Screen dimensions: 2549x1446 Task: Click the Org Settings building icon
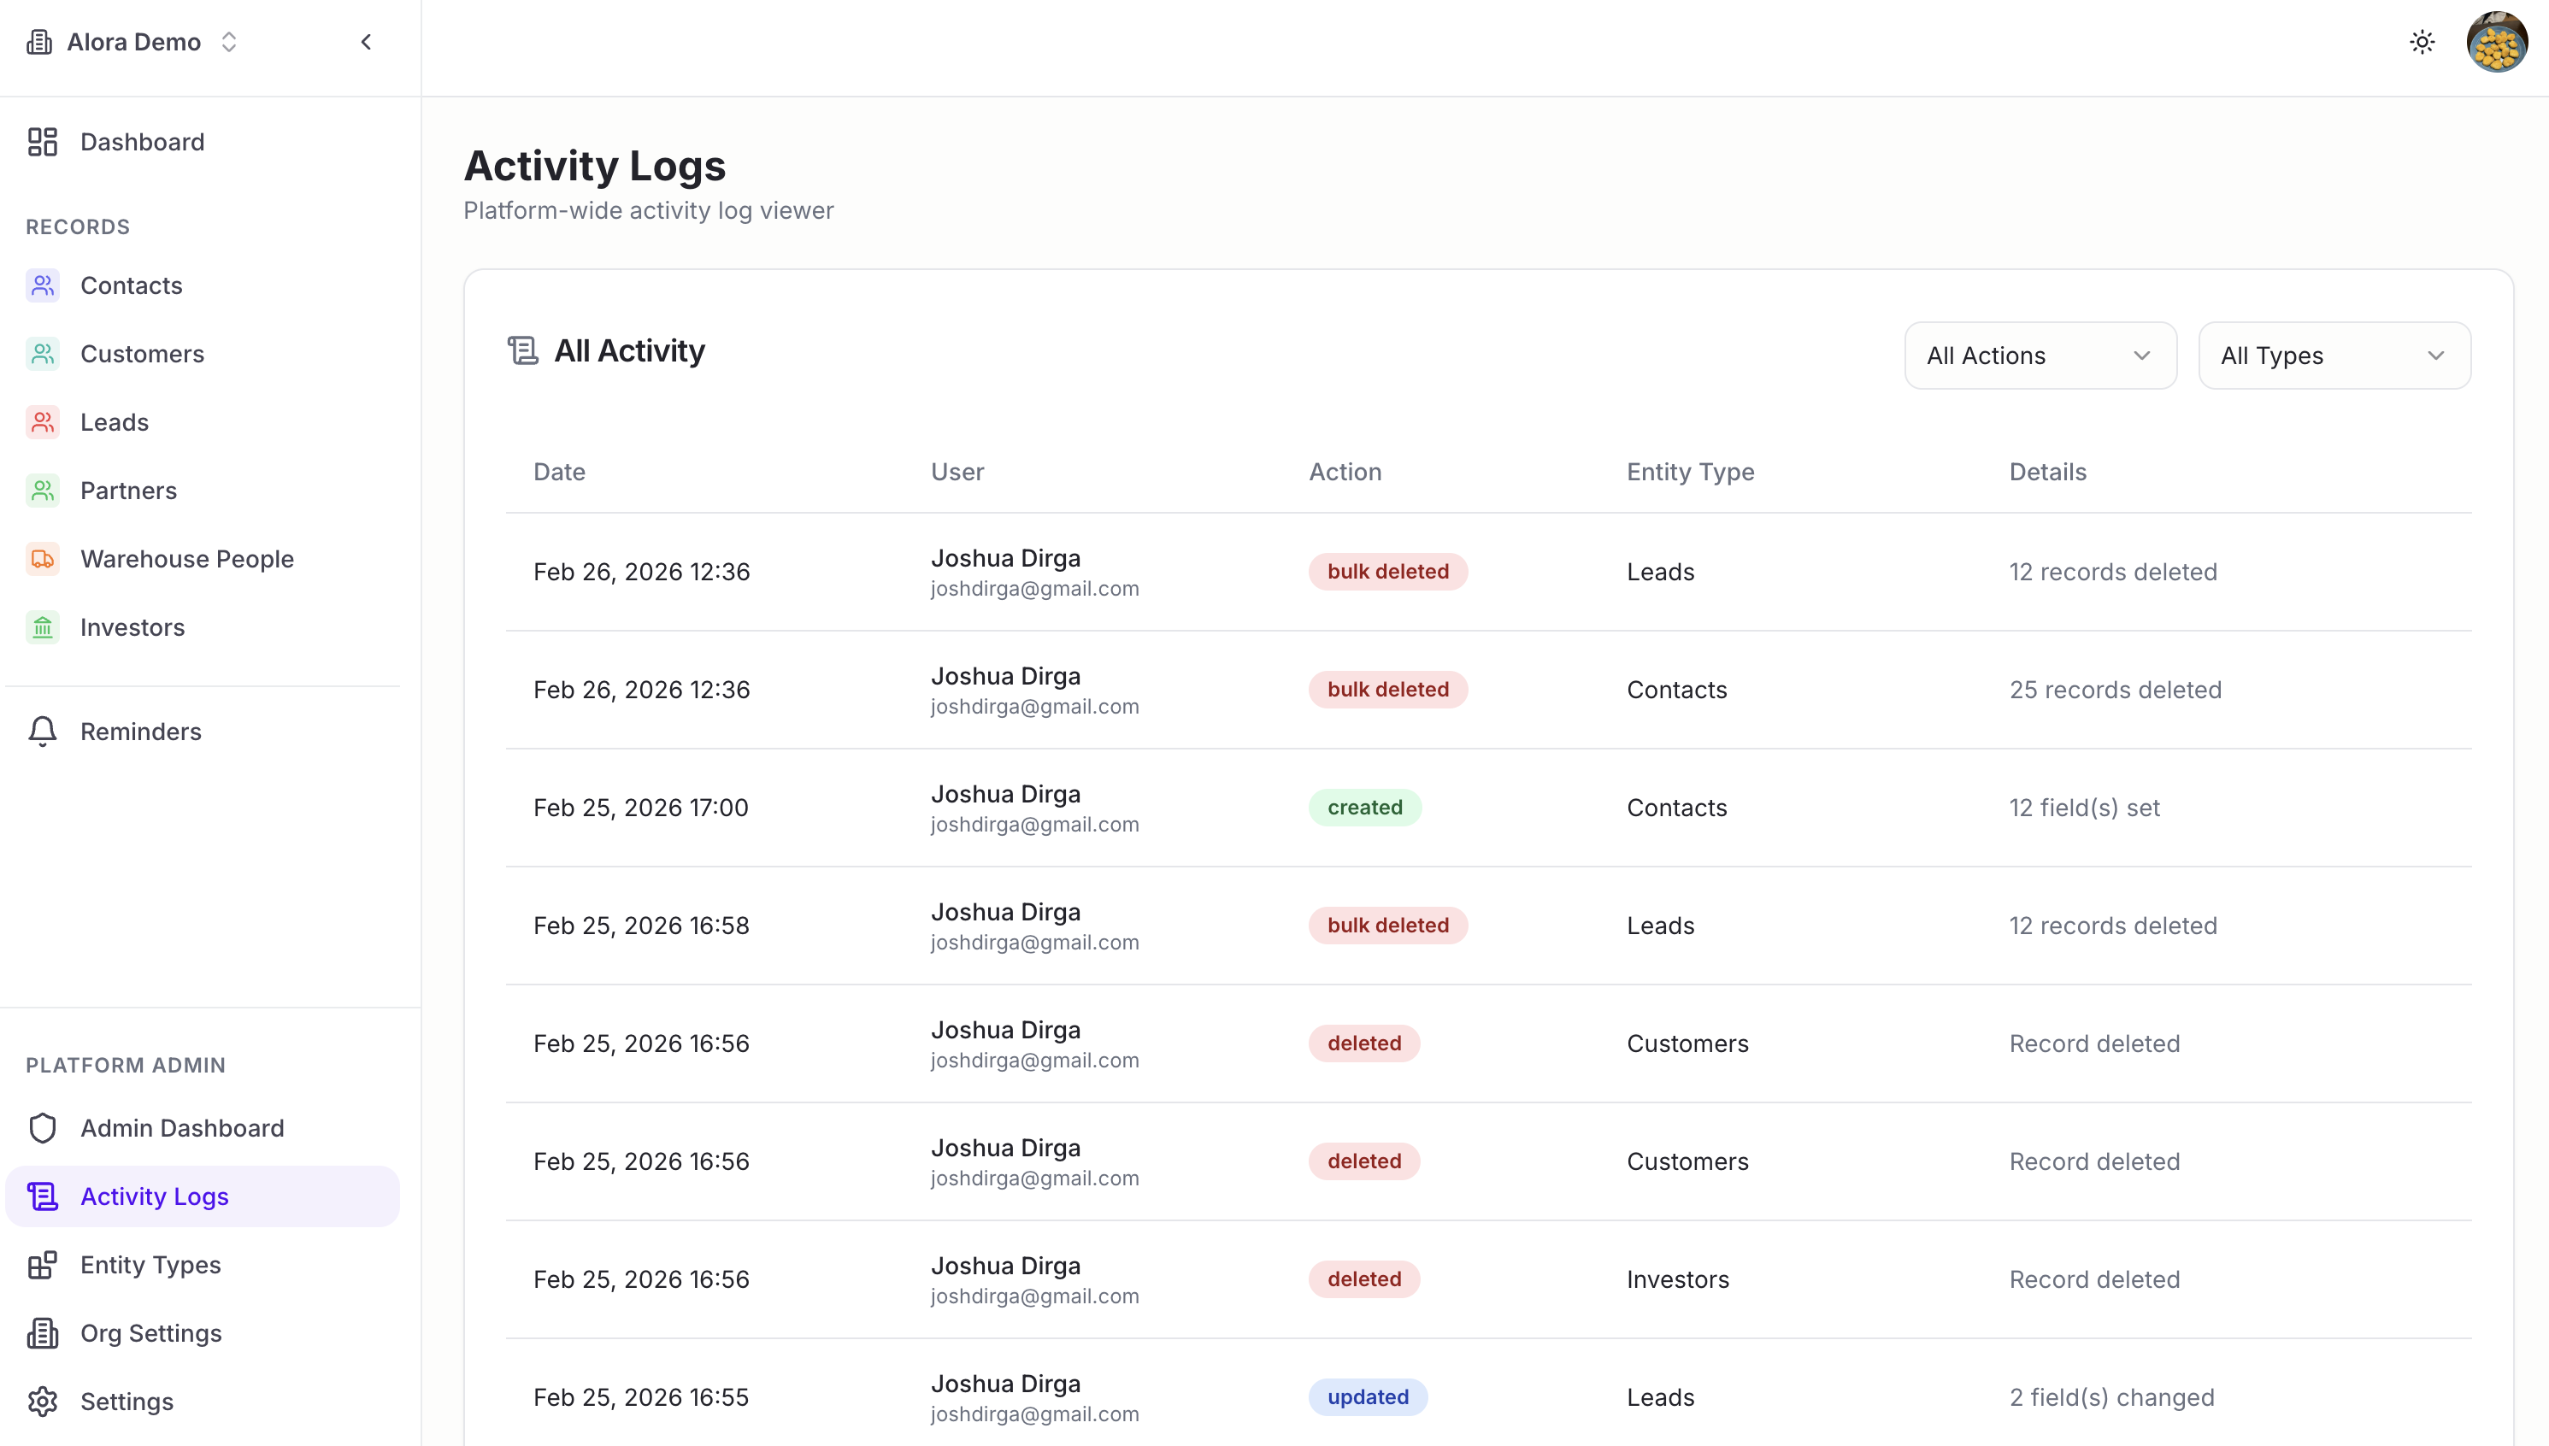[42, 1334]
